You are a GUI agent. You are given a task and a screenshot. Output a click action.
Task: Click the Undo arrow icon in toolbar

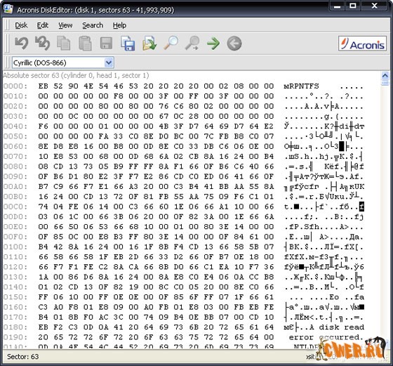[21, 43]
